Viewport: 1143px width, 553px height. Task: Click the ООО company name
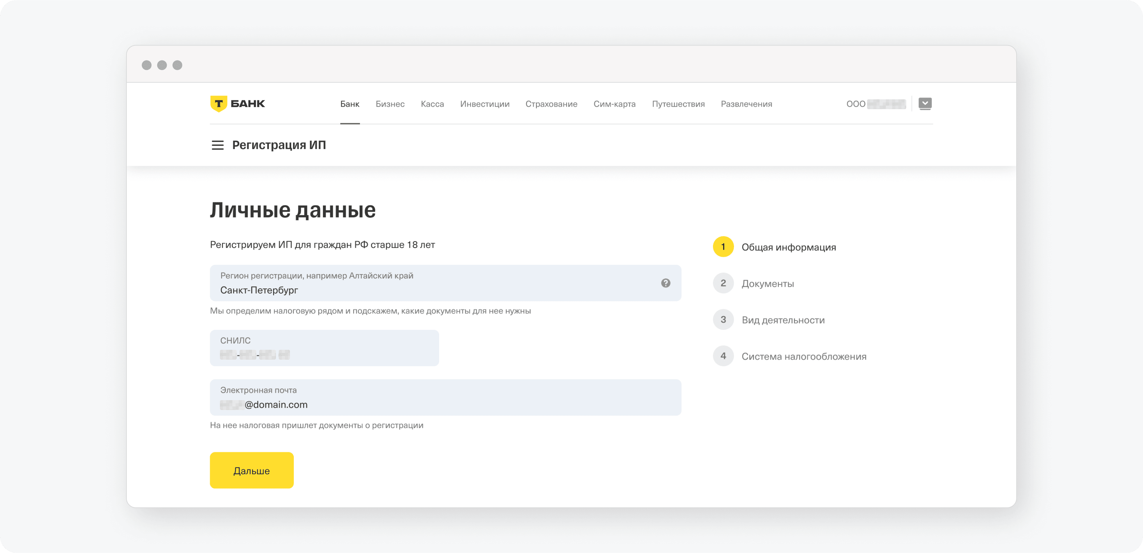876,104
